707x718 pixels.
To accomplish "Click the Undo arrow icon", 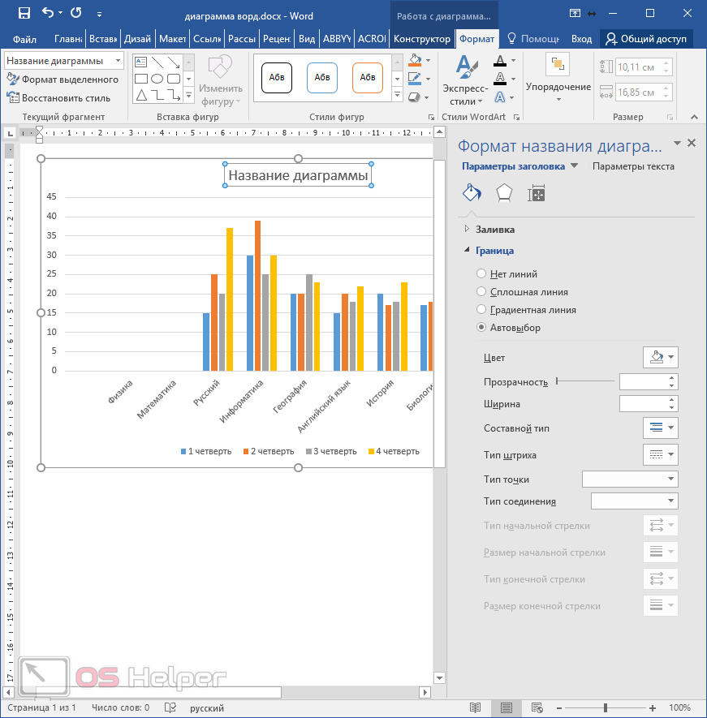I will [47, 13].
